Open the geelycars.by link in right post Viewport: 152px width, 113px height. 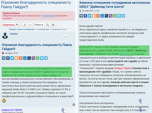tap(127, 54)
